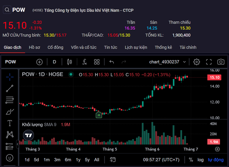This screenshot has width=229, height=167.
Task: Expand the chart_4930237 layout dropdown
Action: click(168, 62)
